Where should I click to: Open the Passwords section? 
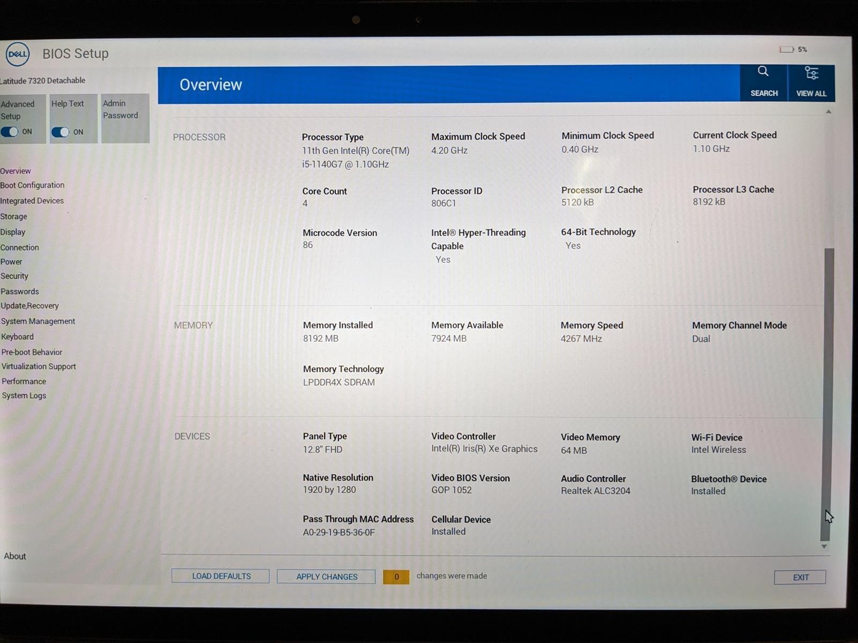(x=20, y=291)
